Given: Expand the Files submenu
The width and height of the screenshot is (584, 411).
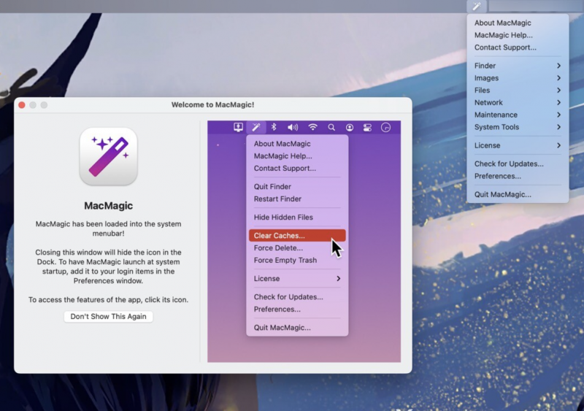Looking at the screenshot, I should tap(518, 91).
